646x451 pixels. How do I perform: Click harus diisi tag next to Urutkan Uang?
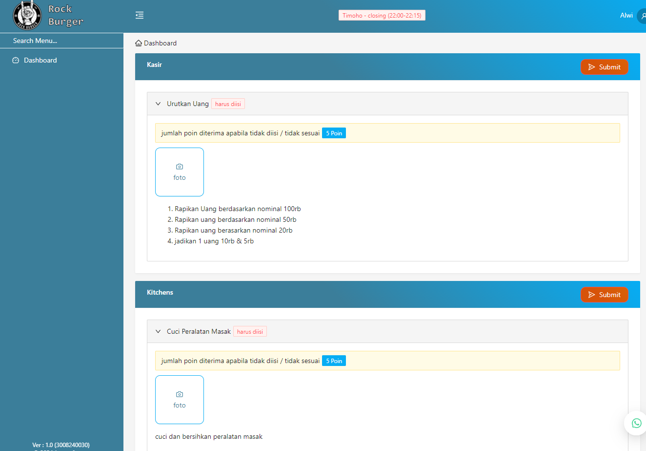[228, 104]
